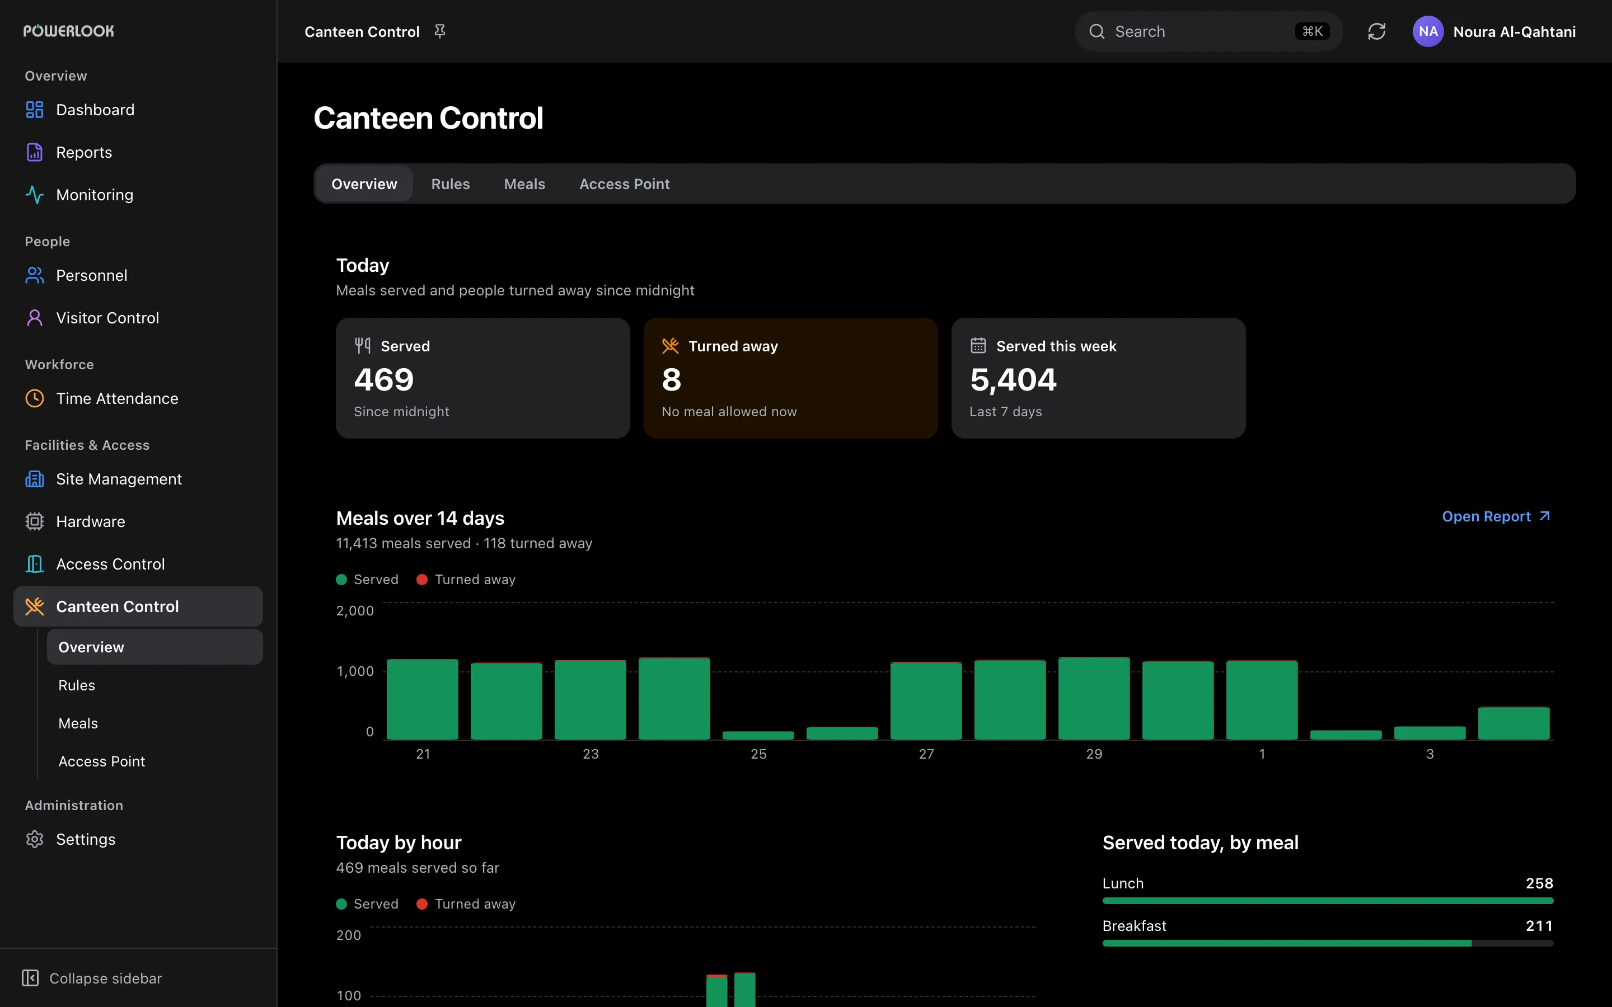
Task: Open Meals in the sidebar submenu
Action: click(x=154, y=723)
